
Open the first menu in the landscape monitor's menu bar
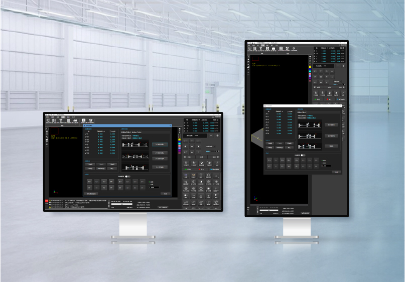pyautogui.click(x=47, y=117)
